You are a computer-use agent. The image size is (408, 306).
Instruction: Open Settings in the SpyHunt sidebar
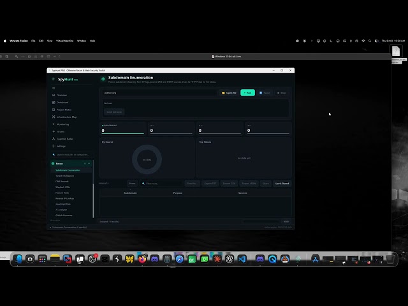(x=61, y=146)
